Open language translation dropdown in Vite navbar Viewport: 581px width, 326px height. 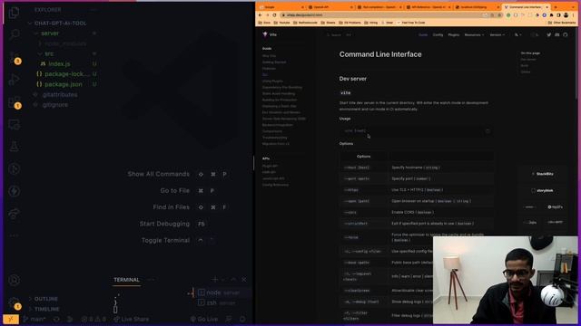517,34
